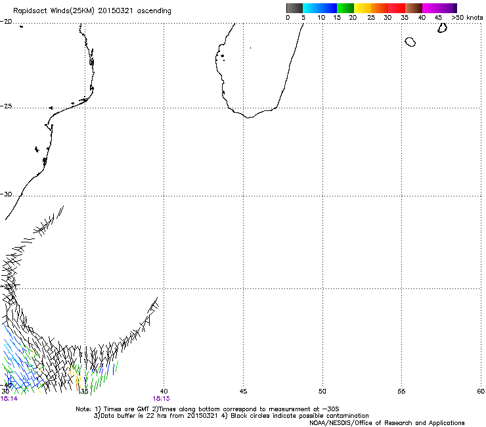Select the '-20' latitude label
The image size is (486, 427).
tap(6, 22)
